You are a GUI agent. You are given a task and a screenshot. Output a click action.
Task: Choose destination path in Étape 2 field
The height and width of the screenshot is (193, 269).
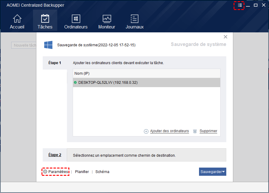click(147, 155)
